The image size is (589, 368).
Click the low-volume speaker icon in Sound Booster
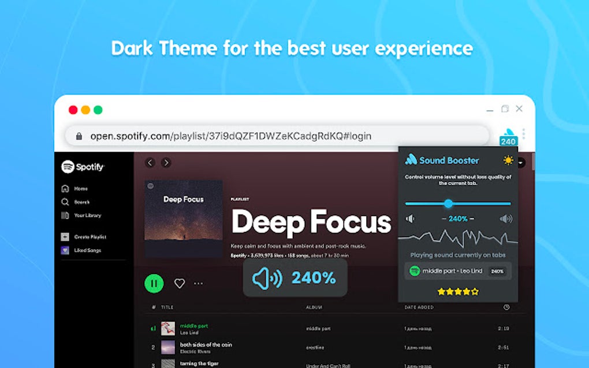coord(410,219)
